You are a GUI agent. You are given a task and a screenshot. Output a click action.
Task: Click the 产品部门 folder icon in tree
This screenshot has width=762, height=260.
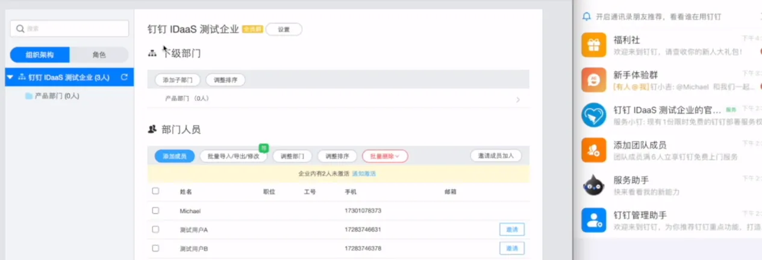click(x=28, y=96)
